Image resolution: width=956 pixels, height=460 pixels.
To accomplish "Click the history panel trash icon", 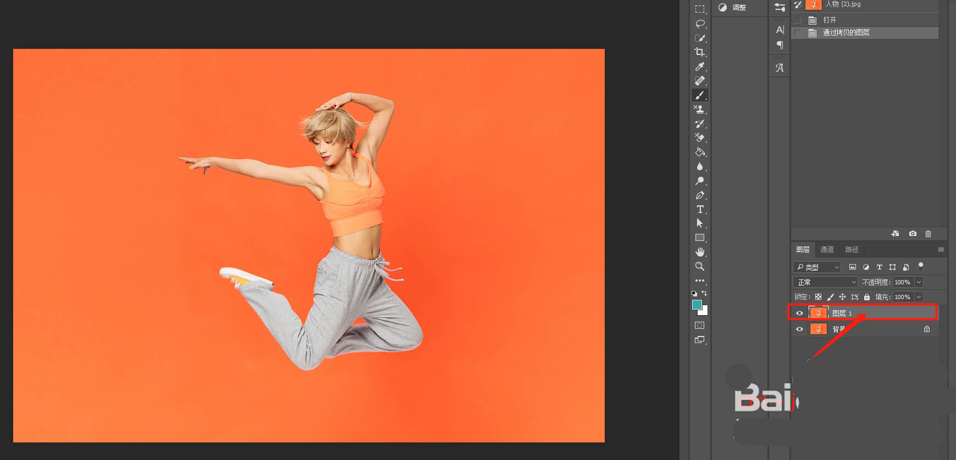I will [928, 234].
